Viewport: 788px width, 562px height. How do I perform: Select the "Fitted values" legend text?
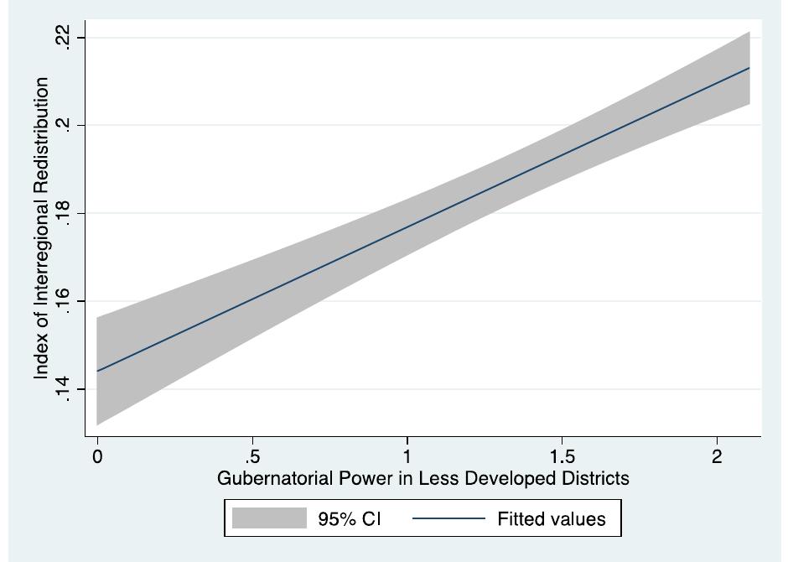(x=551, y=519)
